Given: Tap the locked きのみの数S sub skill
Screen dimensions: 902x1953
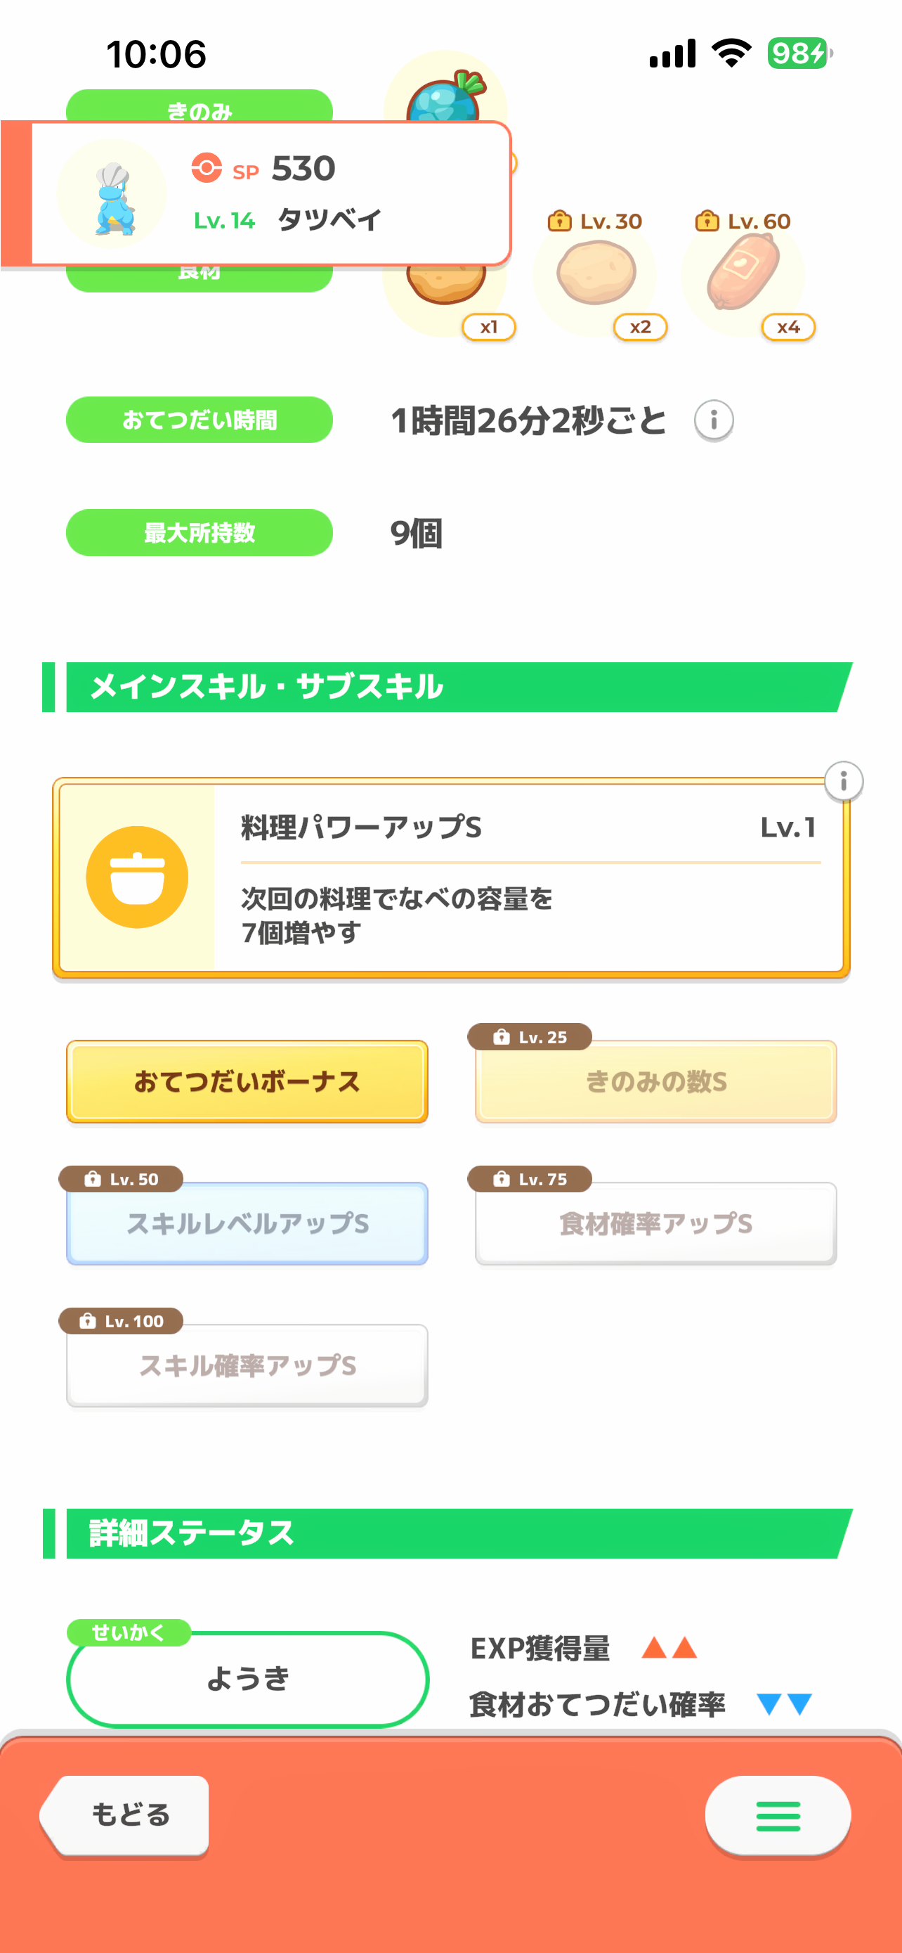Looking at the screenshot, I should point(656,1081).
